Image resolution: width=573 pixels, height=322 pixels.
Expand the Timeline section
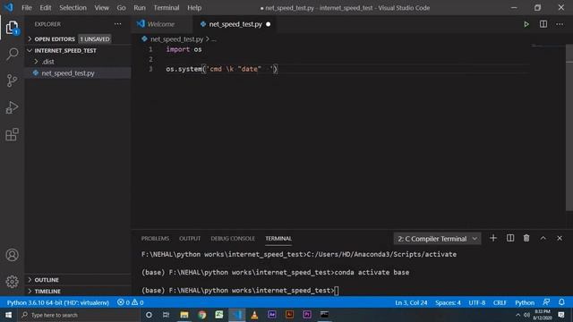coord(78,292)
